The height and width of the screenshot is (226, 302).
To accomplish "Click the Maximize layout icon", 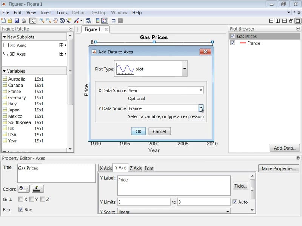I will coord(298,21).
